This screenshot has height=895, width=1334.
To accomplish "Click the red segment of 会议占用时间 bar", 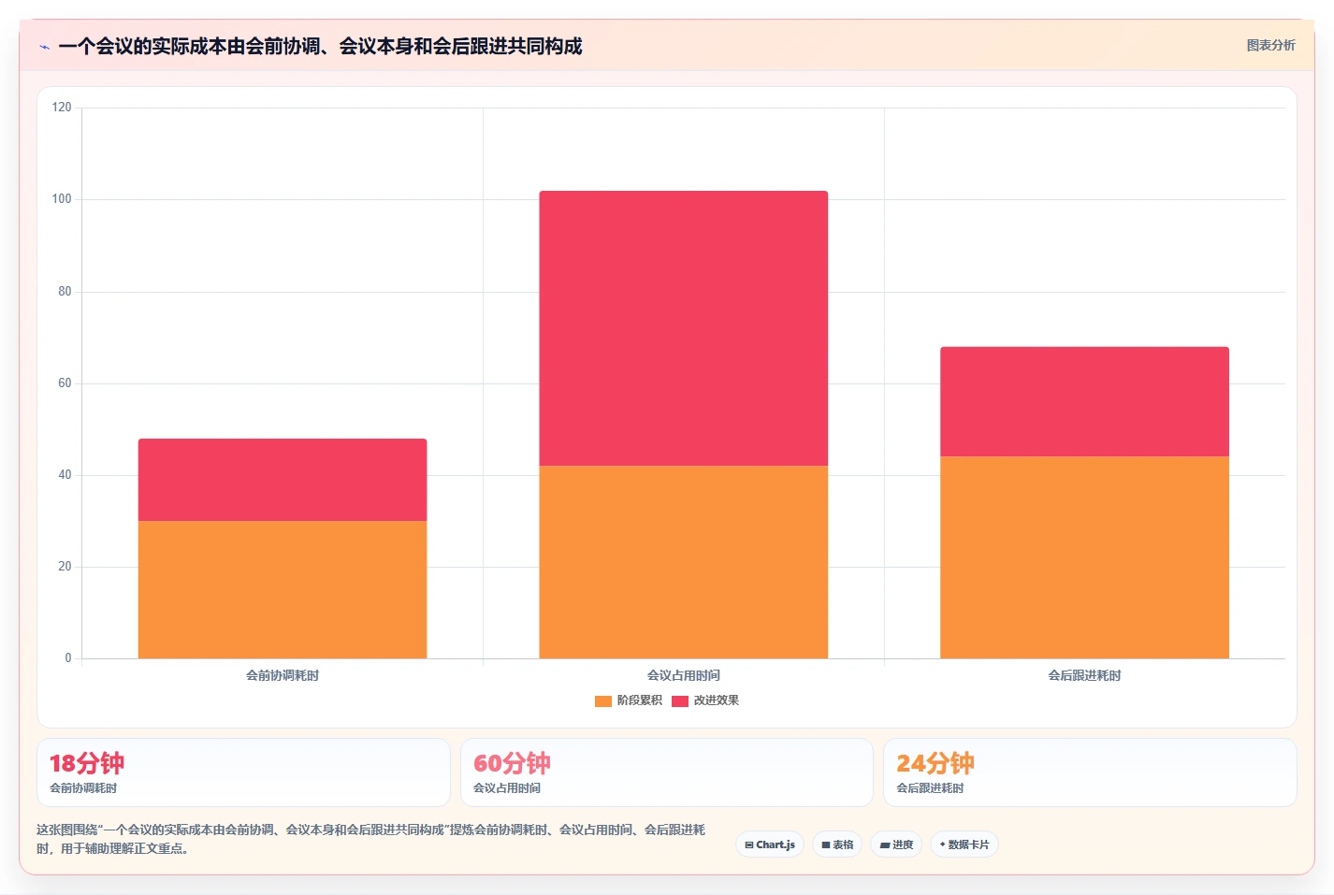I will [684, 328].
